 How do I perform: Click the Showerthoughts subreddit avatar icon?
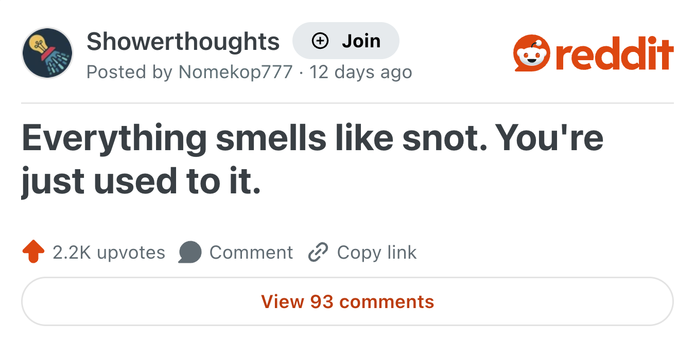pyautogui.click(x=47, y=53)
